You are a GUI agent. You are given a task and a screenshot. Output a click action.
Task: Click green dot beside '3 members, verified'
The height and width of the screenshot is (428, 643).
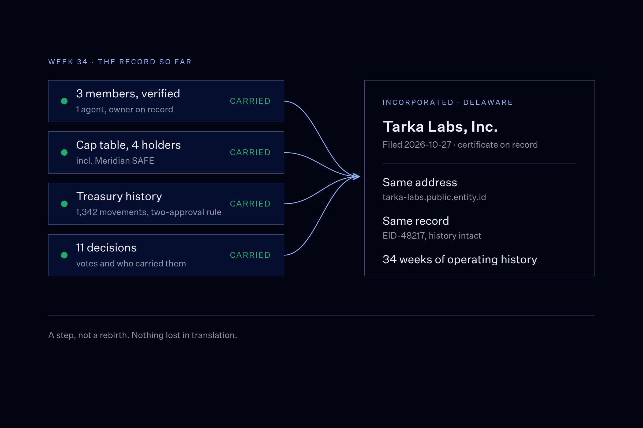tap(64, 101)
